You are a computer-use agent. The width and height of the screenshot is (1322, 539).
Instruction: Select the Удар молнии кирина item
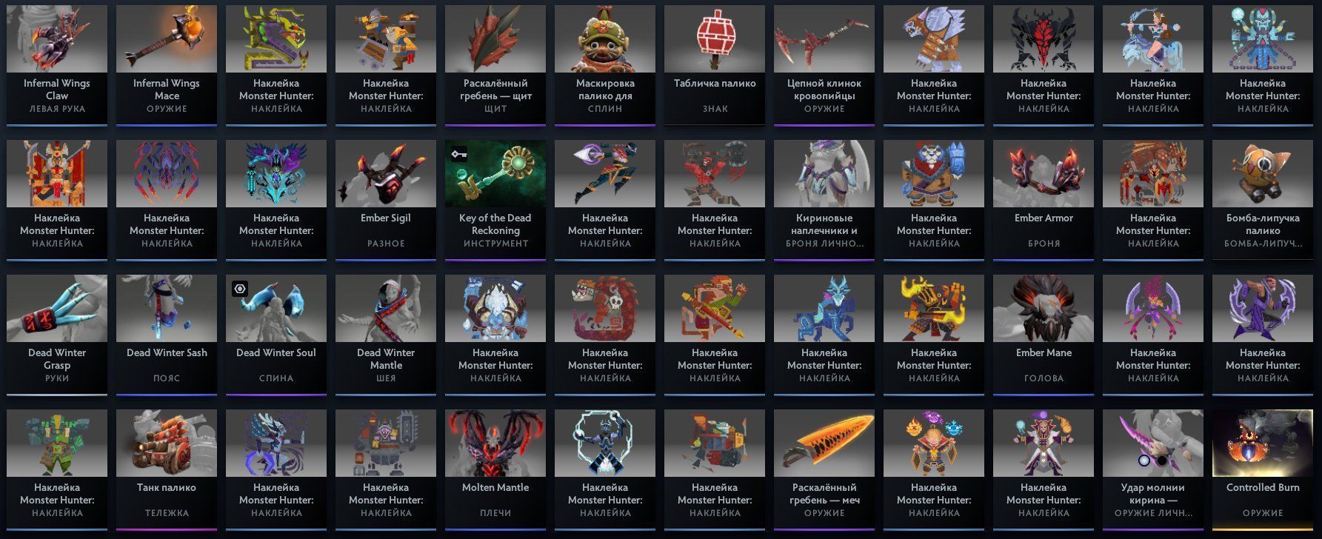point(1153,469)
